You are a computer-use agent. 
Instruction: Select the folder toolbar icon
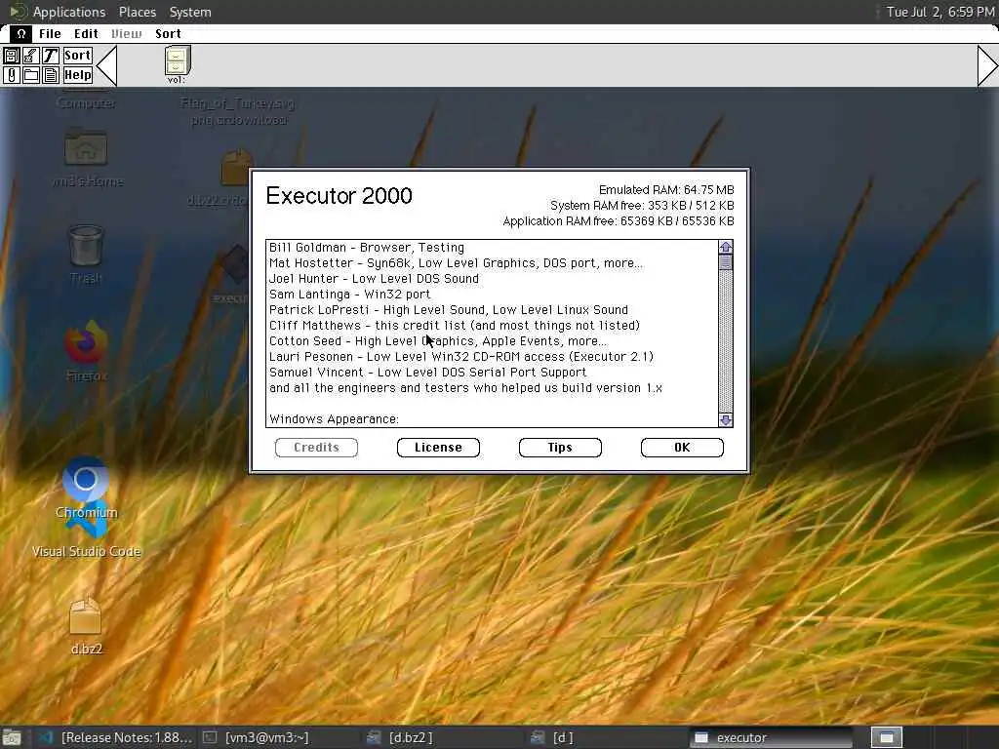pos(30,75)
